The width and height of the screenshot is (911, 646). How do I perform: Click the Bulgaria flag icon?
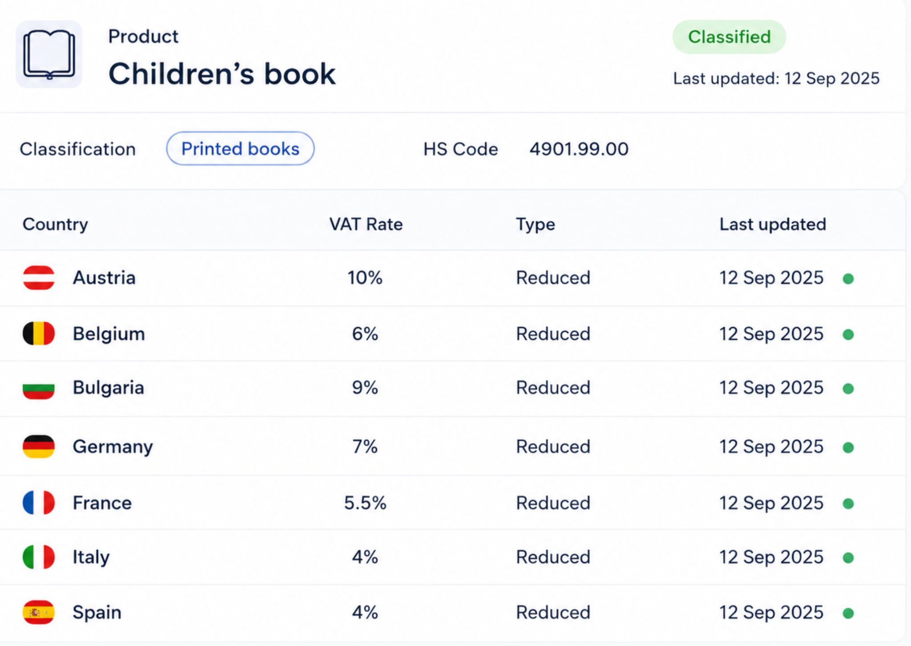[39, 388]
